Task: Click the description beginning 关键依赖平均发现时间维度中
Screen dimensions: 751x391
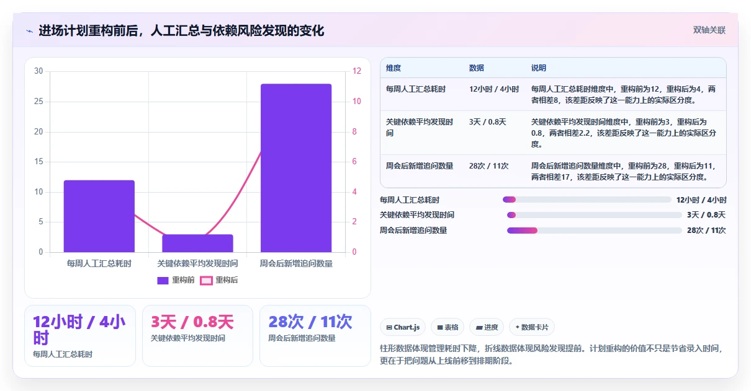Action: click(x=624, y=133)
